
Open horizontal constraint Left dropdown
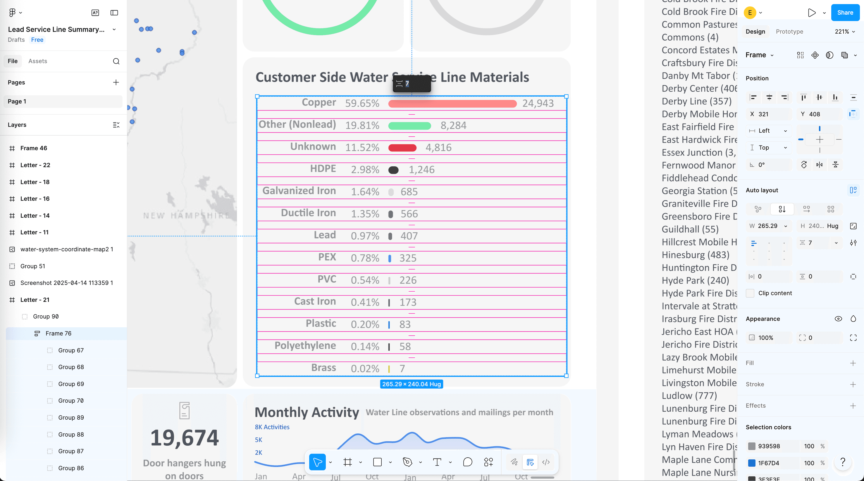[x=768, y=131]
